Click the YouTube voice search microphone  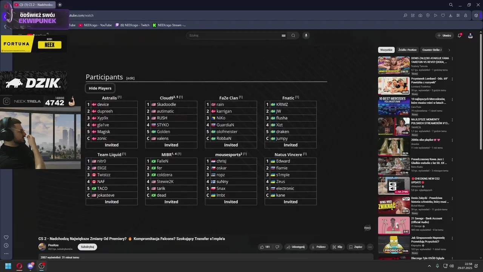pos(306,36)
